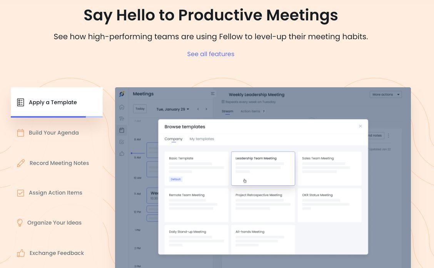Choose the Project Retrospective Meeting template card

pyautogui.click(x=263, y=205)
